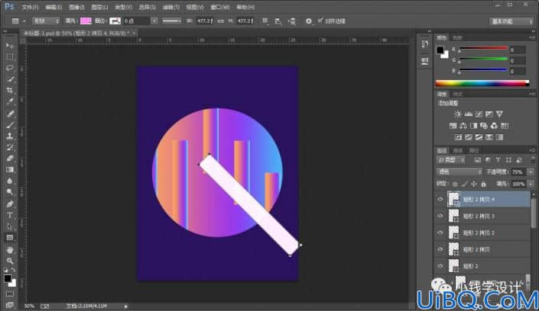Open the layer blend mode dropdown

click(459, 172)
